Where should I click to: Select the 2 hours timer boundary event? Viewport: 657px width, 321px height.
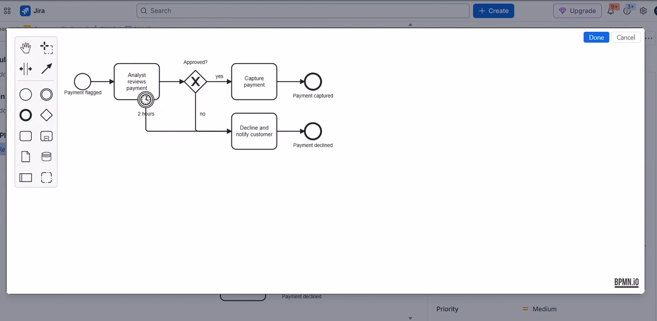[x=146, y=99]
